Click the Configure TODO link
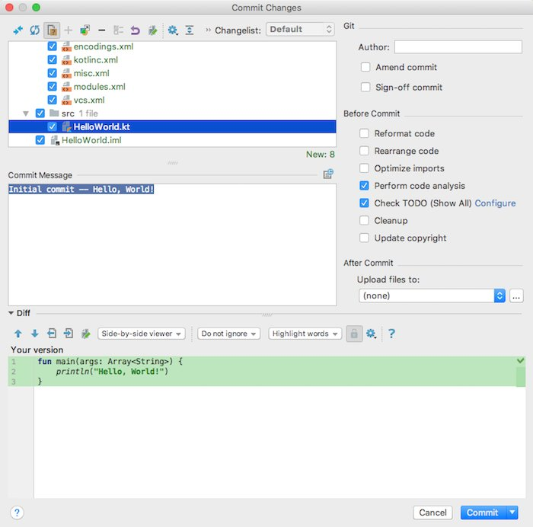533x527 pixels. pyautogui.click(x=495, y=203)
